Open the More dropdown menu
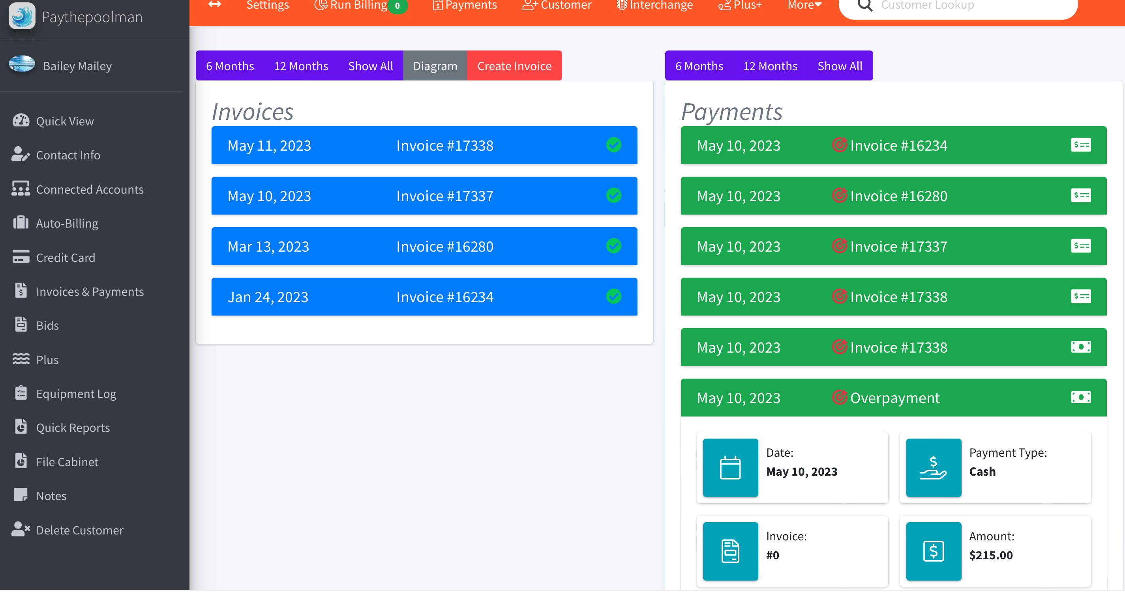 [x=804, y=5]
